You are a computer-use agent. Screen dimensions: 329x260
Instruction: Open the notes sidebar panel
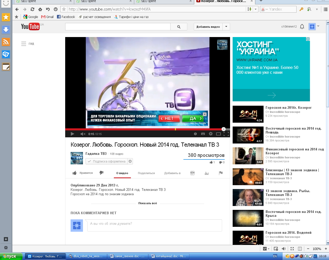point(6,67)
